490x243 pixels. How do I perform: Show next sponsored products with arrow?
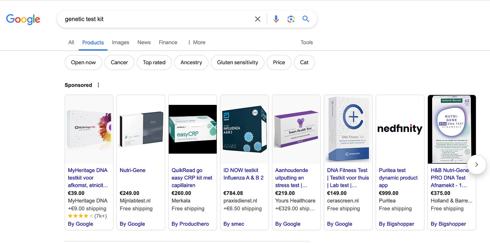pyautogui.click(x=477, y=165)
